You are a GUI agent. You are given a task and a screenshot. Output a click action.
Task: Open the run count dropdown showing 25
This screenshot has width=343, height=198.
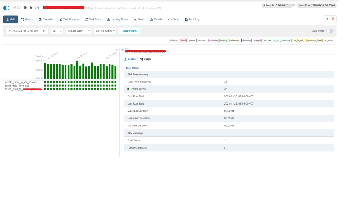pos(57,31)
